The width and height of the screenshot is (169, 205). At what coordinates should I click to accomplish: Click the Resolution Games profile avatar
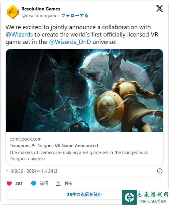13,12
